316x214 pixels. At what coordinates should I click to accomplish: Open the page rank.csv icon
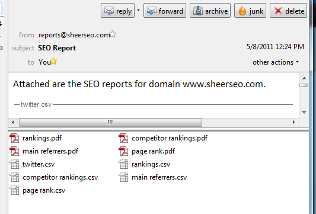pos(14,190)
